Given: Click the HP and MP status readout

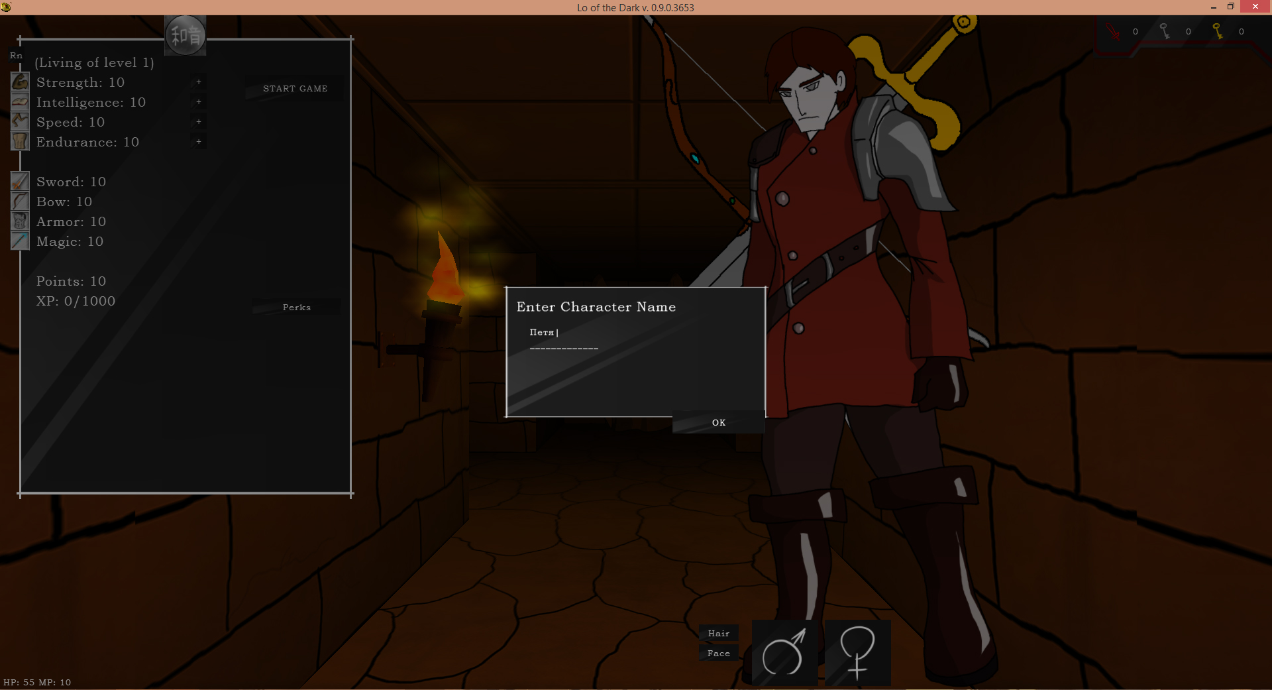Looking at the screenshot, I should [37, 682].
